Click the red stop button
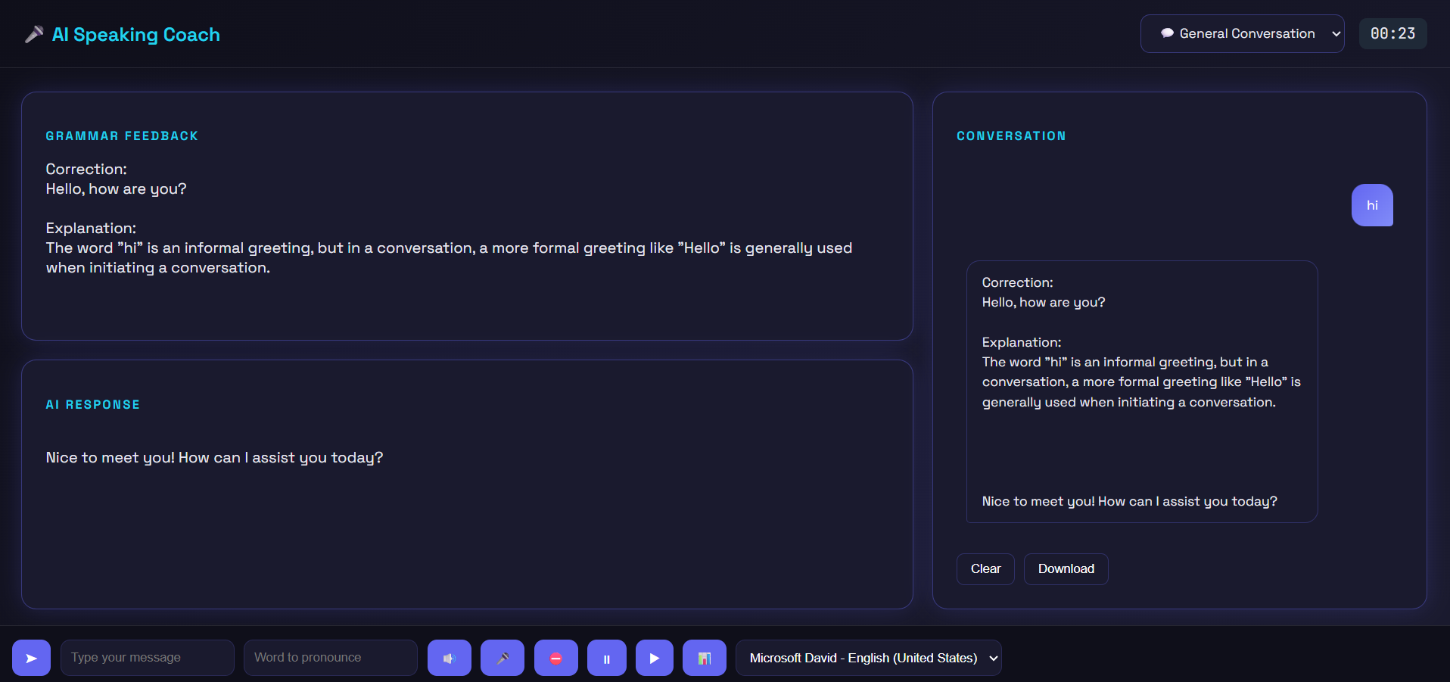Screen dimensions: 1450x682 tap(555, 658)
